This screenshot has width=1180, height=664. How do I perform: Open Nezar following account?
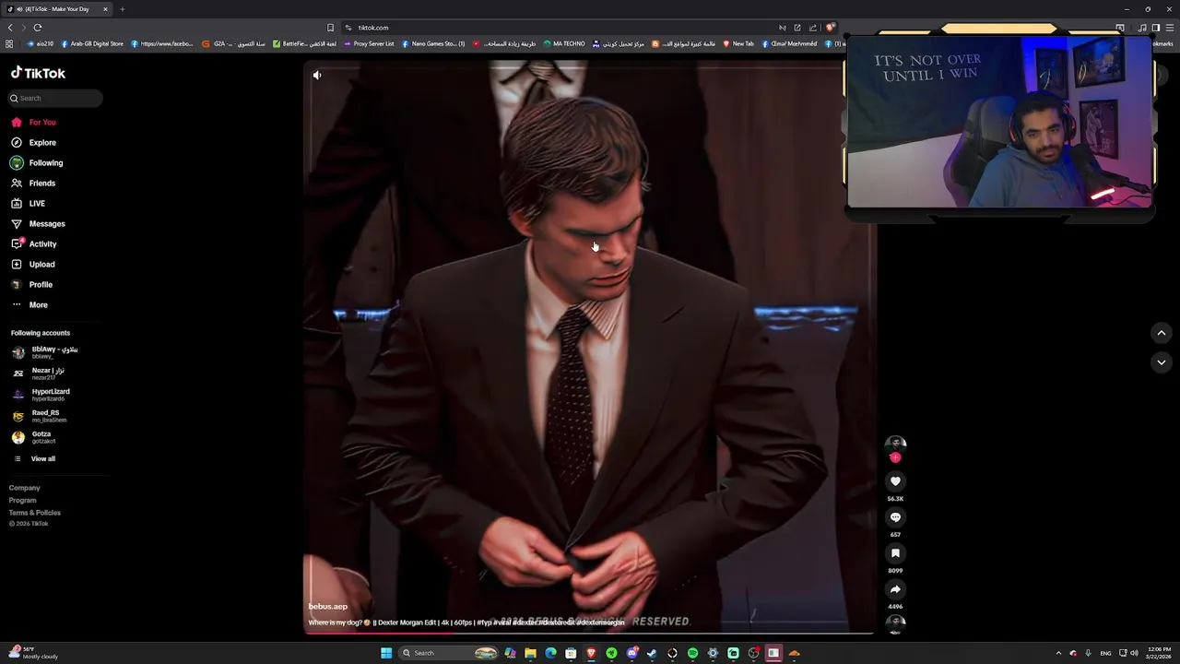(39, 373)
